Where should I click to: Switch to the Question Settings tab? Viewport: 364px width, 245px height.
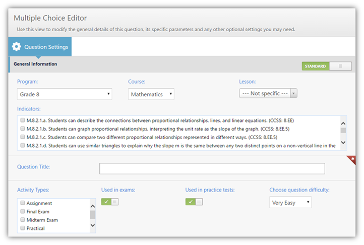tap(40, 47)
